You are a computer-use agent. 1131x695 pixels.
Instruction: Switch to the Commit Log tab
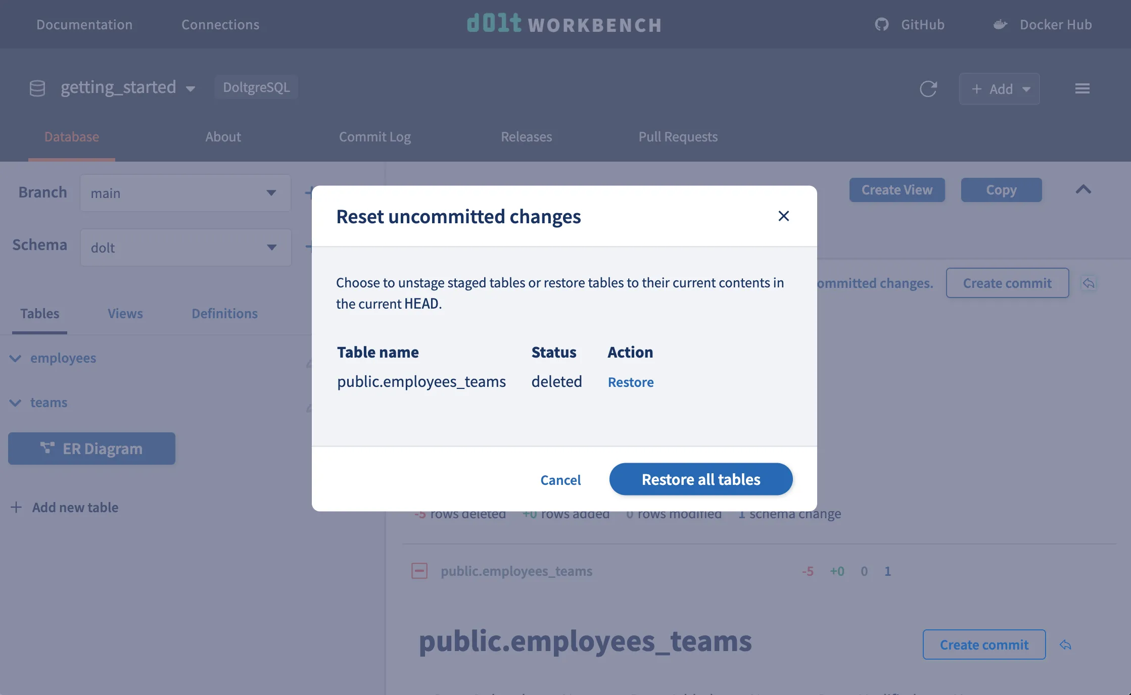pos(374,136)
